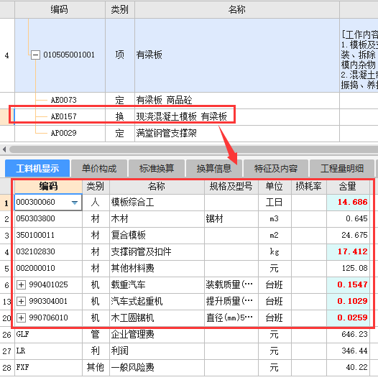Select the LR 利润 row code
This screenshot has width=378, height=380.
tap(48, 351)
